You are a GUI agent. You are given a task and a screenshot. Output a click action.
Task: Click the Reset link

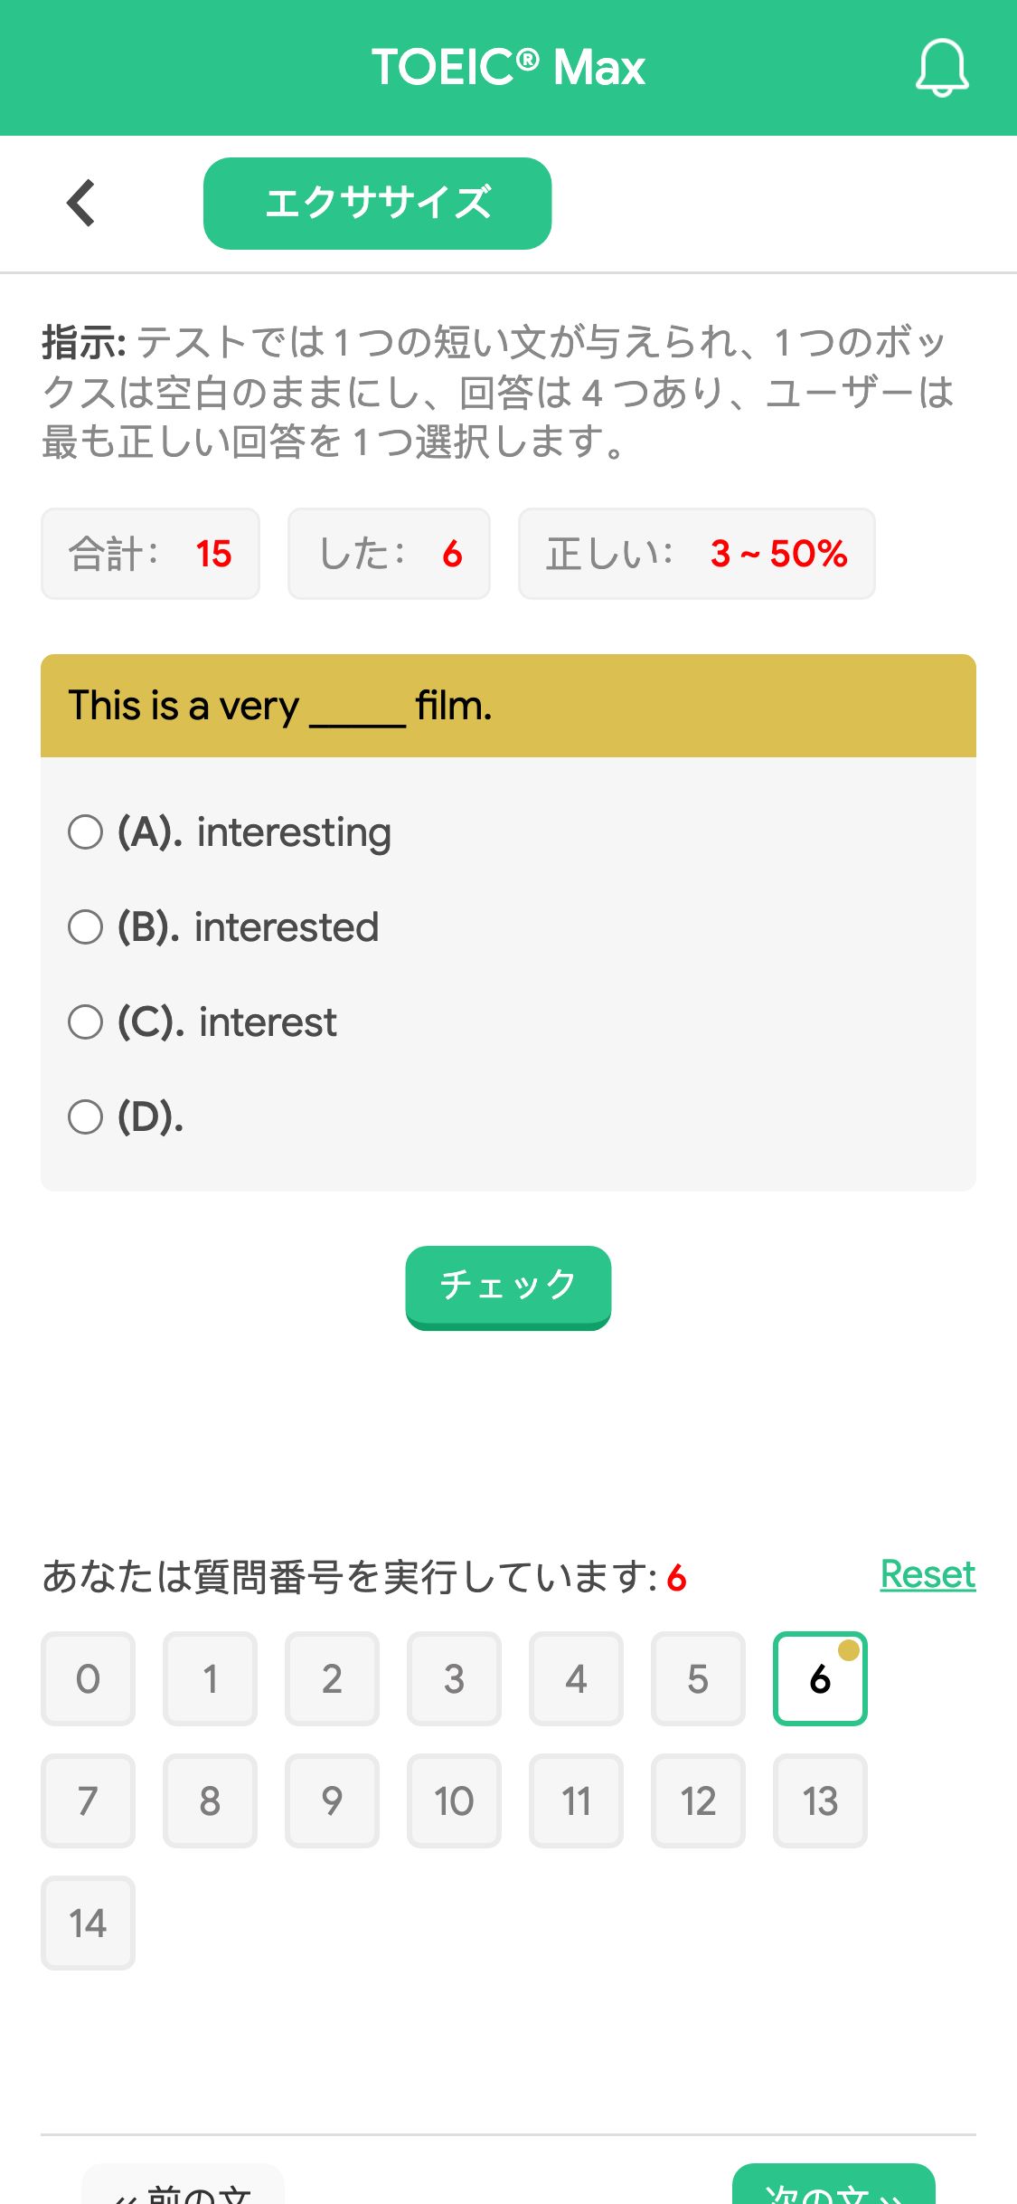coord(928,1575)
